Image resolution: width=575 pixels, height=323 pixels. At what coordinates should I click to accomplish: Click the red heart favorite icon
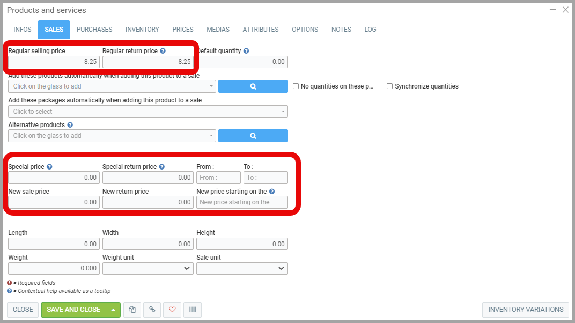coord(172,310)
